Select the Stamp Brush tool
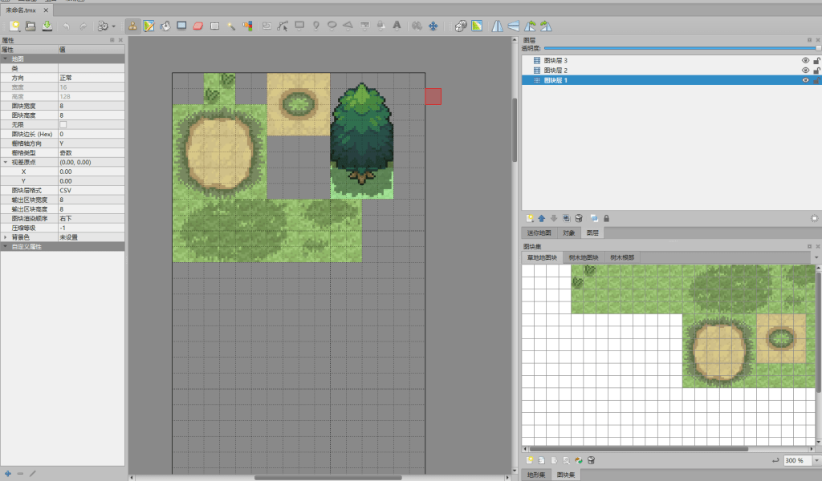Screen dimensions: 822x481 coord(133,26)
